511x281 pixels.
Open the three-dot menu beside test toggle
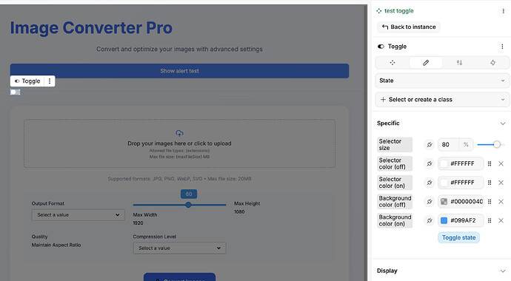503,11
